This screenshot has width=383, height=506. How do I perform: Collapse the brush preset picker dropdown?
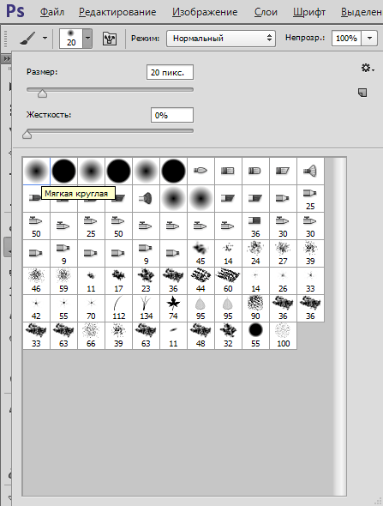87,38
